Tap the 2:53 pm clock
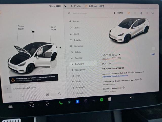The width and height of the screenshot is (162, 122). click(x=93, y=6)
